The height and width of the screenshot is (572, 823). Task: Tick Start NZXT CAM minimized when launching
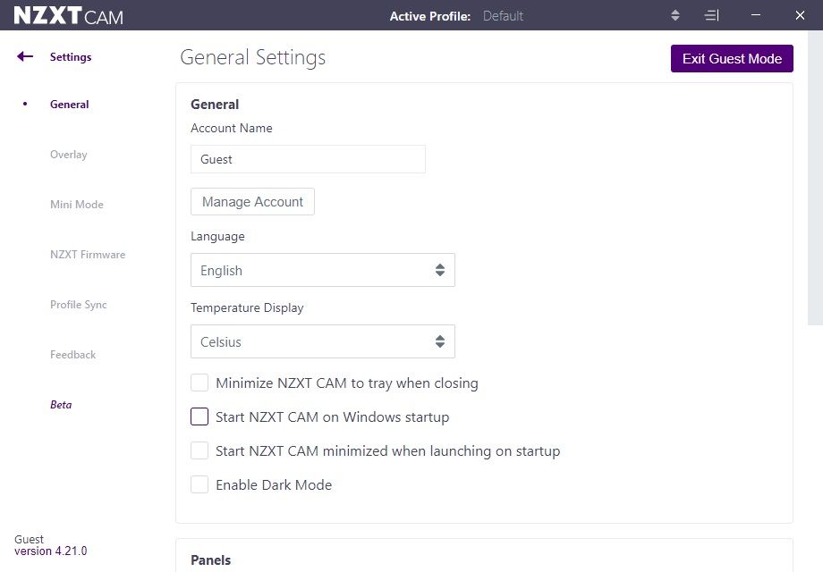click(x=199, y=450)
